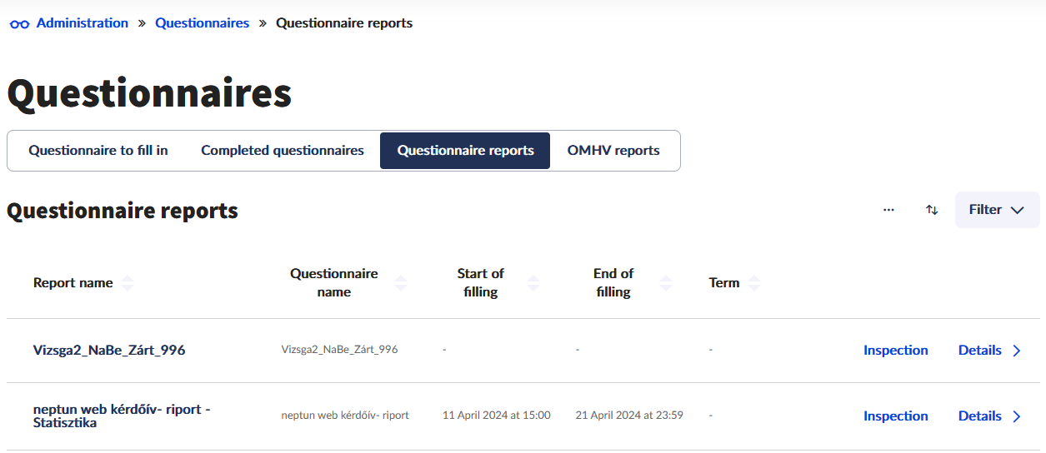Go to Administration breadcrumb link

click(x=82, y=23)
